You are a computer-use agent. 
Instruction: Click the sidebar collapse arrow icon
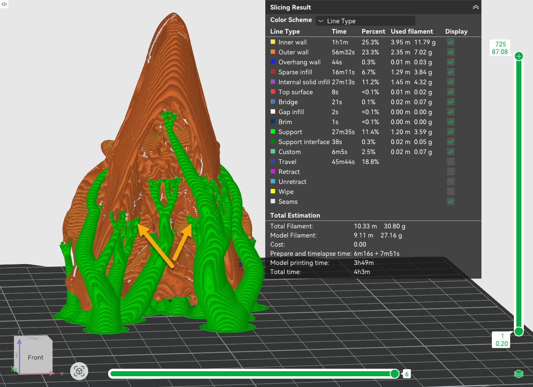tap(4, 4)
